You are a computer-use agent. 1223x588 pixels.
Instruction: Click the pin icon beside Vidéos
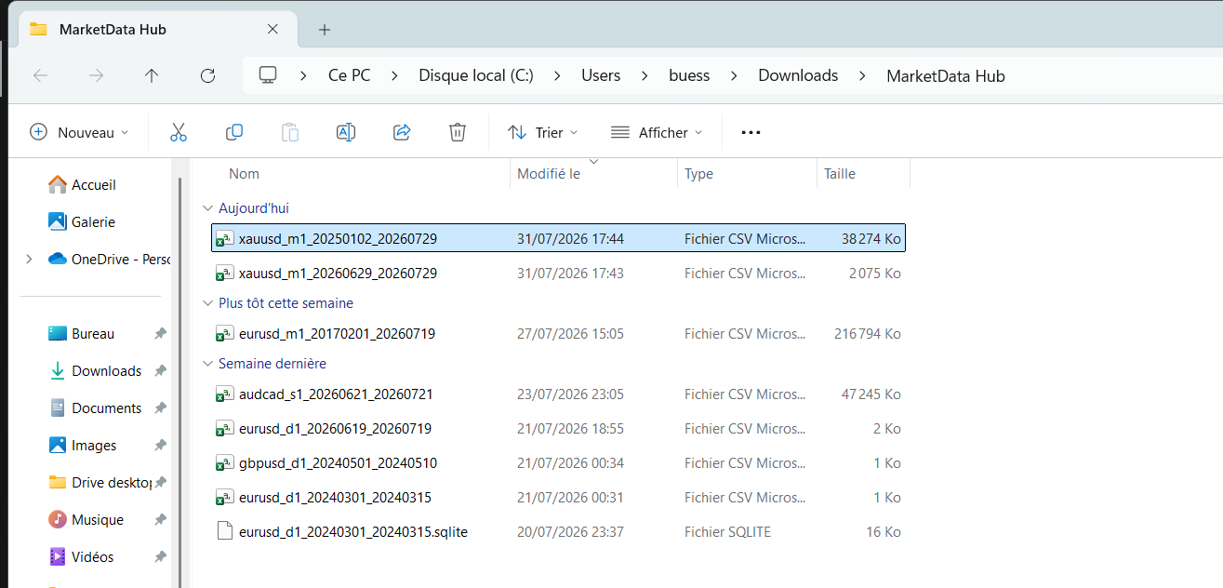160,556
